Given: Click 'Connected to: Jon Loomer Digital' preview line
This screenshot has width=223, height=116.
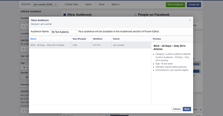Looking at the screenshot, I should click(x=172, y=70).
